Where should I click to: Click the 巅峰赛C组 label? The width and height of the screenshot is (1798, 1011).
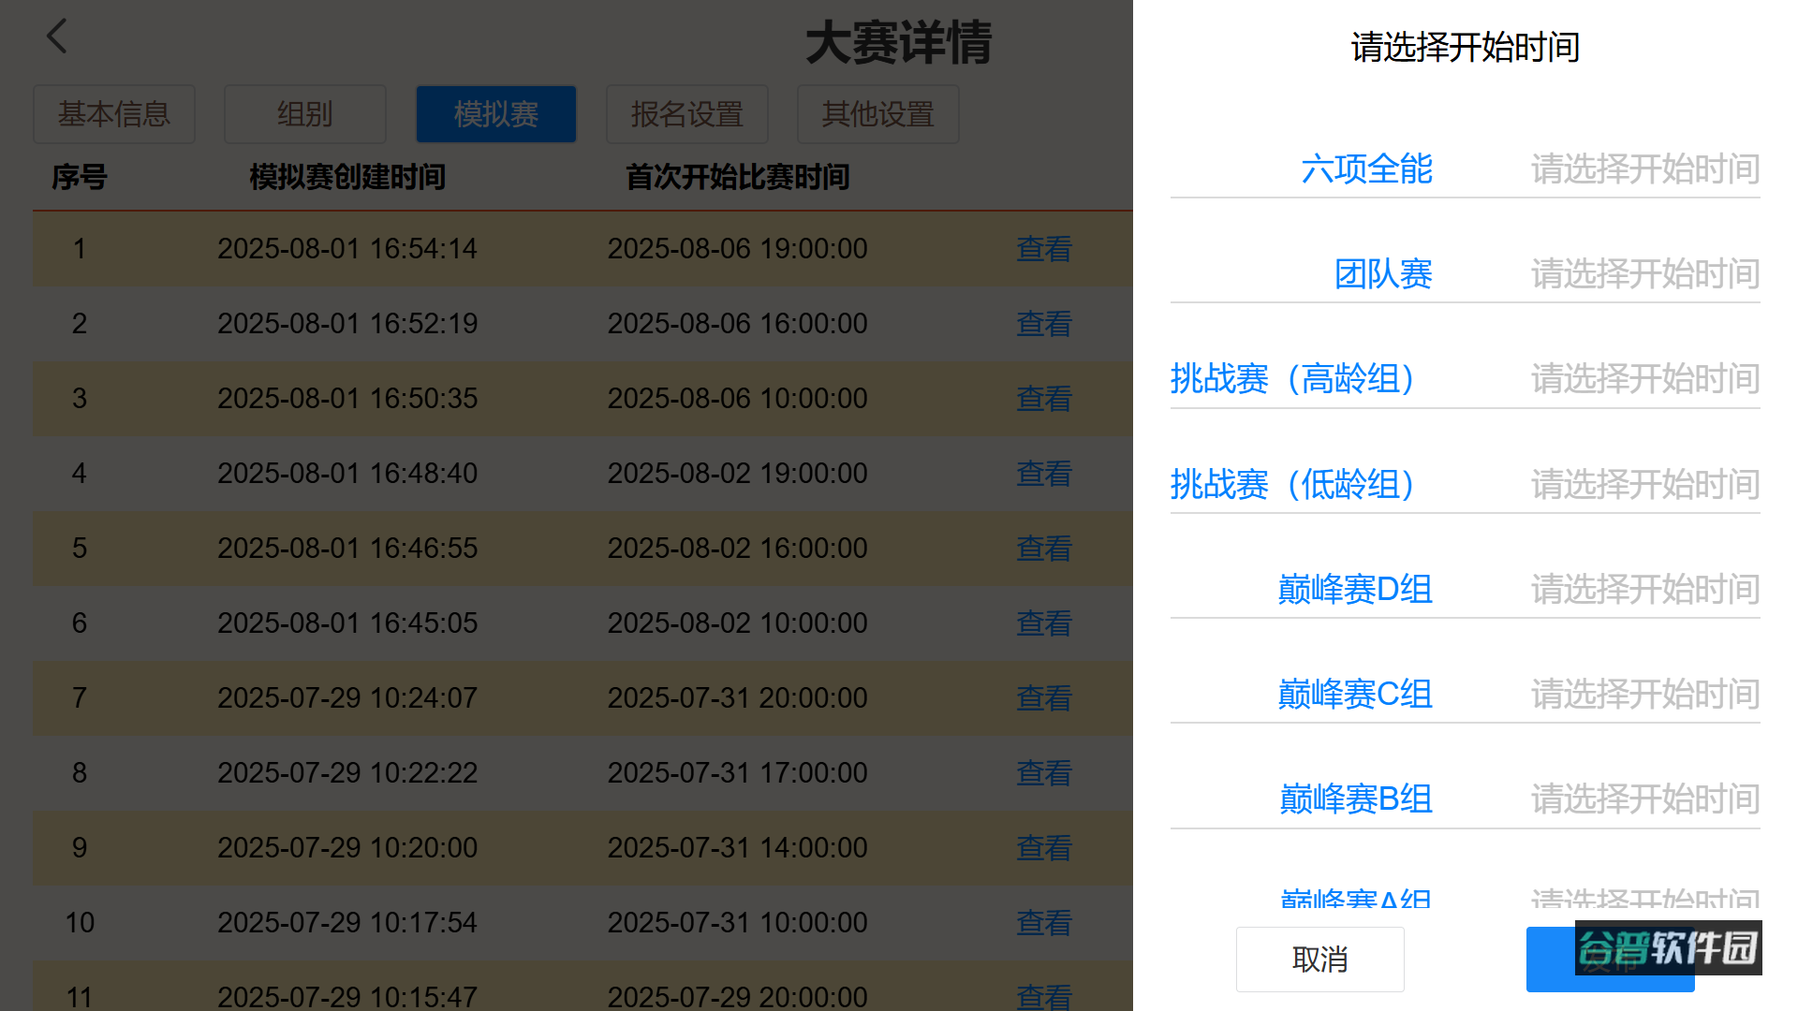[x=1355, y=695]
